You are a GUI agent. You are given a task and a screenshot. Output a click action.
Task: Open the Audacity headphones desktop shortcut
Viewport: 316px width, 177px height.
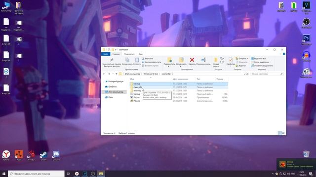(306, 56)
